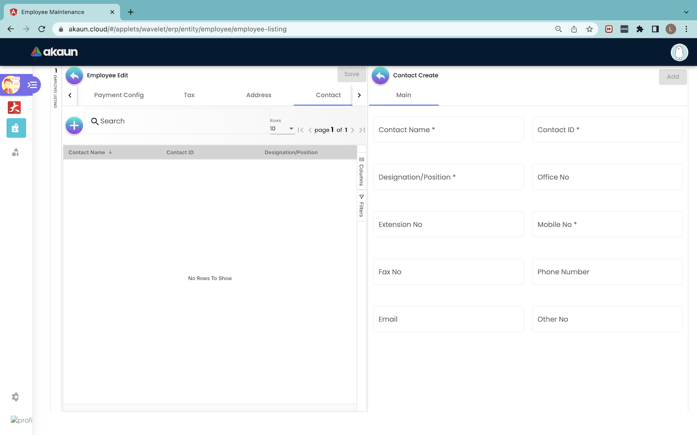Select the teal employee badge sidebar icon
Viewport: 697px width, 435px height.
16,128
